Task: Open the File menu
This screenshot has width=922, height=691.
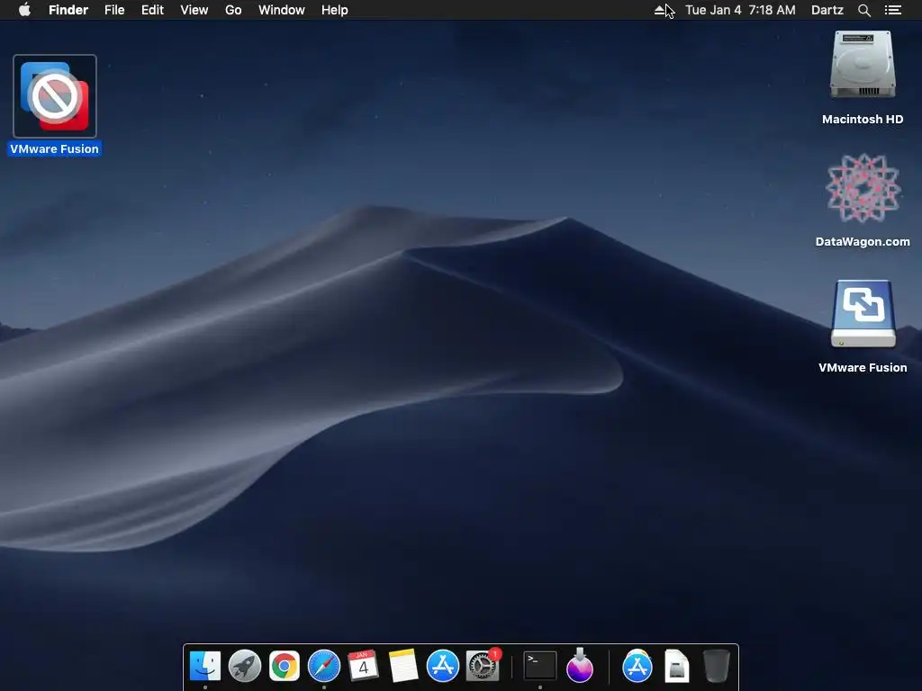Action: pos(114,10)
